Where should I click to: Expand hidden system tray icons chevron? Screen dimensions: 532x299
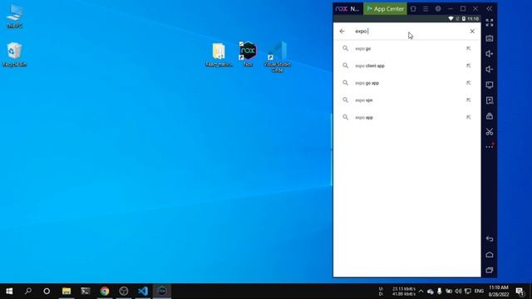421,291
